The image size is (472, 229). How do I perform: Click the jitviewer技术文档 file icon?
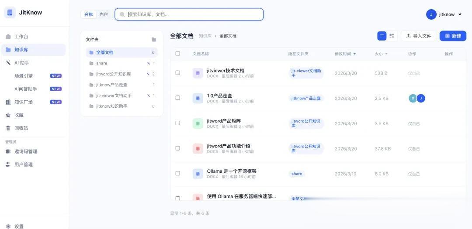pyautogui.click(x=198, y=73)
